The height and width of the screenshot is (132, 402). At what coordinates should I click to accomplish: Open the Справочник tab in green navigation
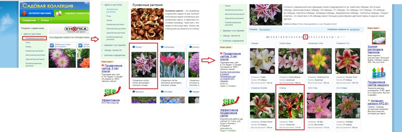point(29,20)
